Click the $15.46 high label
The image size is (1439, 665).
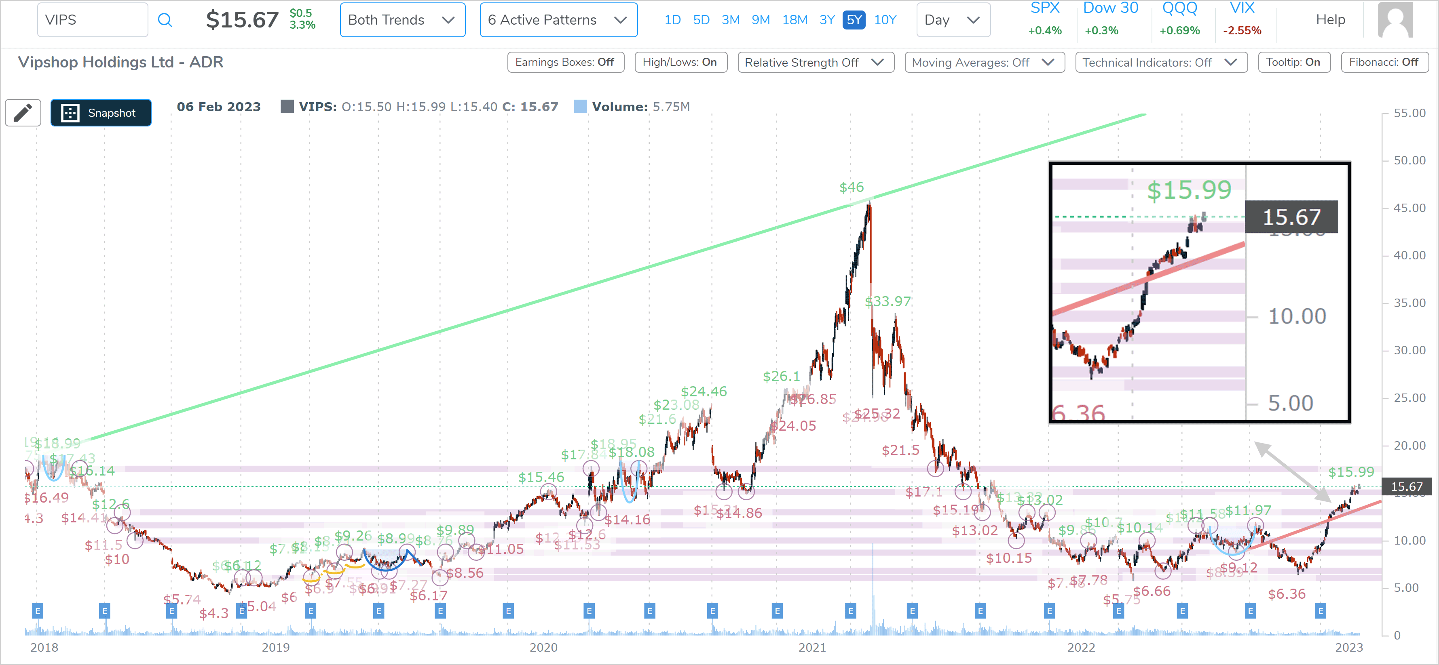coord(541,478)
